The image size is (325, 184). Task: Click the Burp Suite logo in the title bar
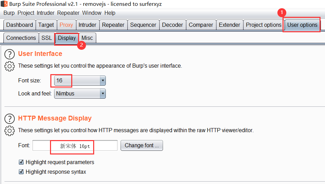pos(4,4)
